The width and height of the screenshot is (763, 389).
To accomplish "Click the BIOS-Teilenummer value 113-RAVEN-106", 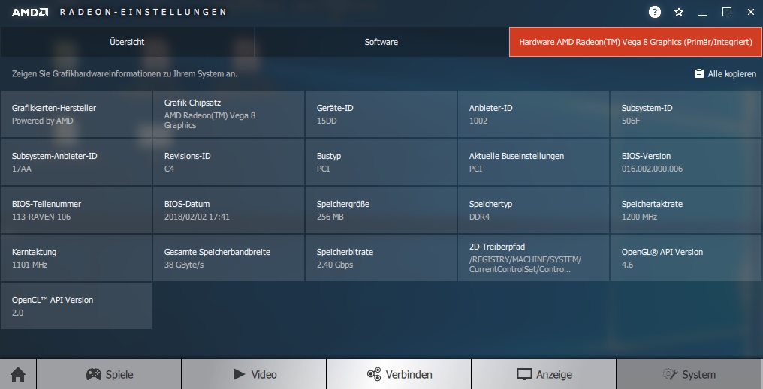I will (41, 217).
